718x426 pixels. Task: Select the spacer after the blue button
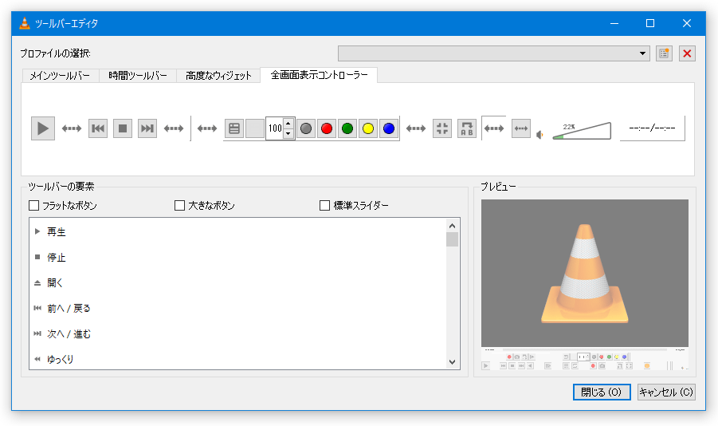[x=416, y=128]
